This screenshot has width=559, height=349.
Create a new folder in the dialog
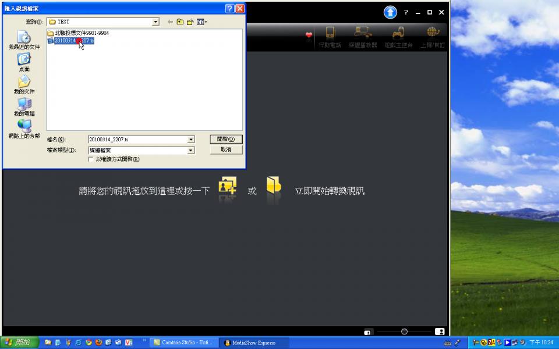click(x=190, y=22)
